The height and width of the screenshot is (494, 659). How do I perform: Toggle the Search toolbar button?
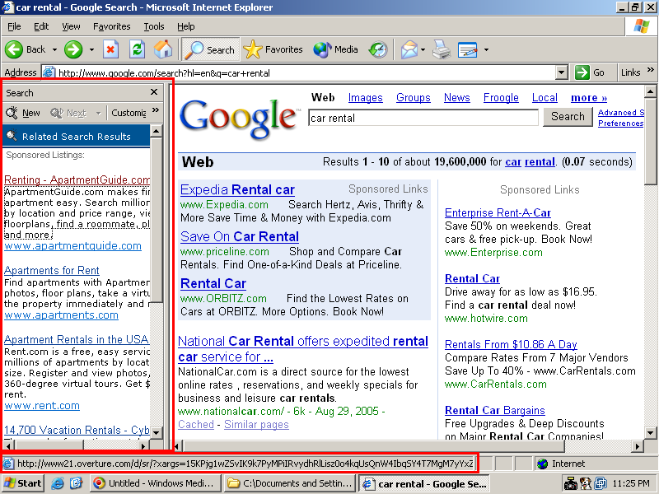[x=210, y=49]
